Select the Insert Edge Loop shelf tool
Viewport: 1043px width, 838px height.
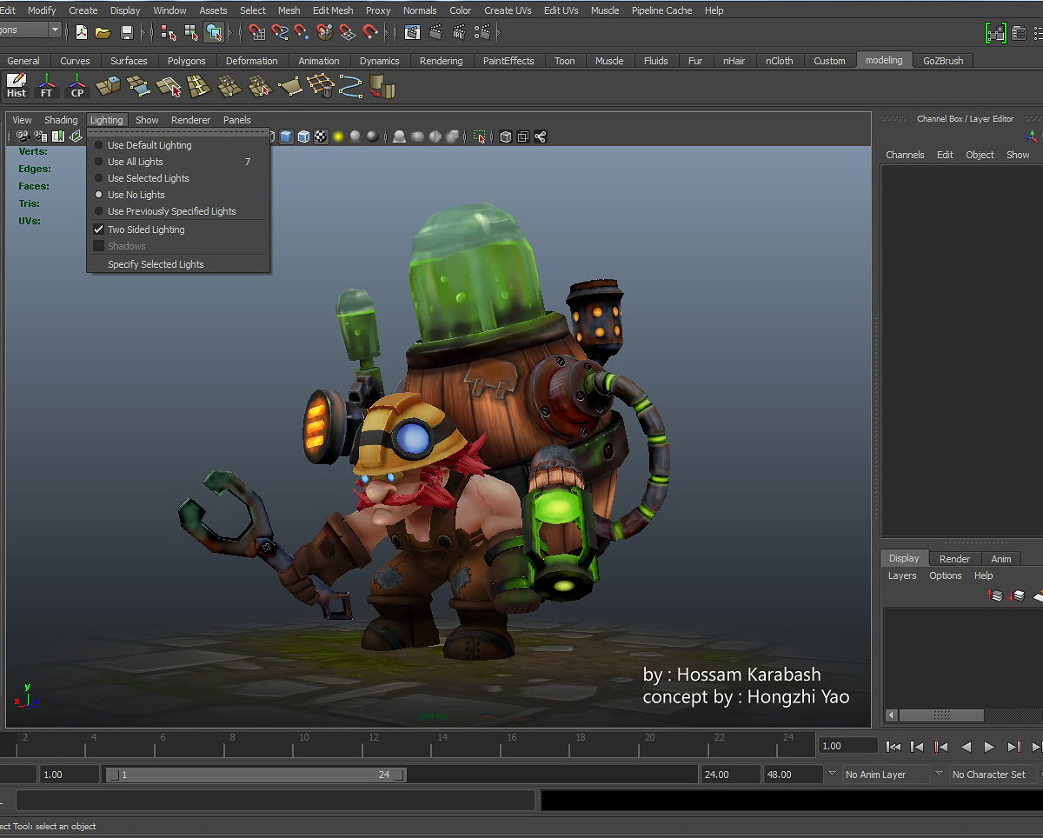point(199,86)
